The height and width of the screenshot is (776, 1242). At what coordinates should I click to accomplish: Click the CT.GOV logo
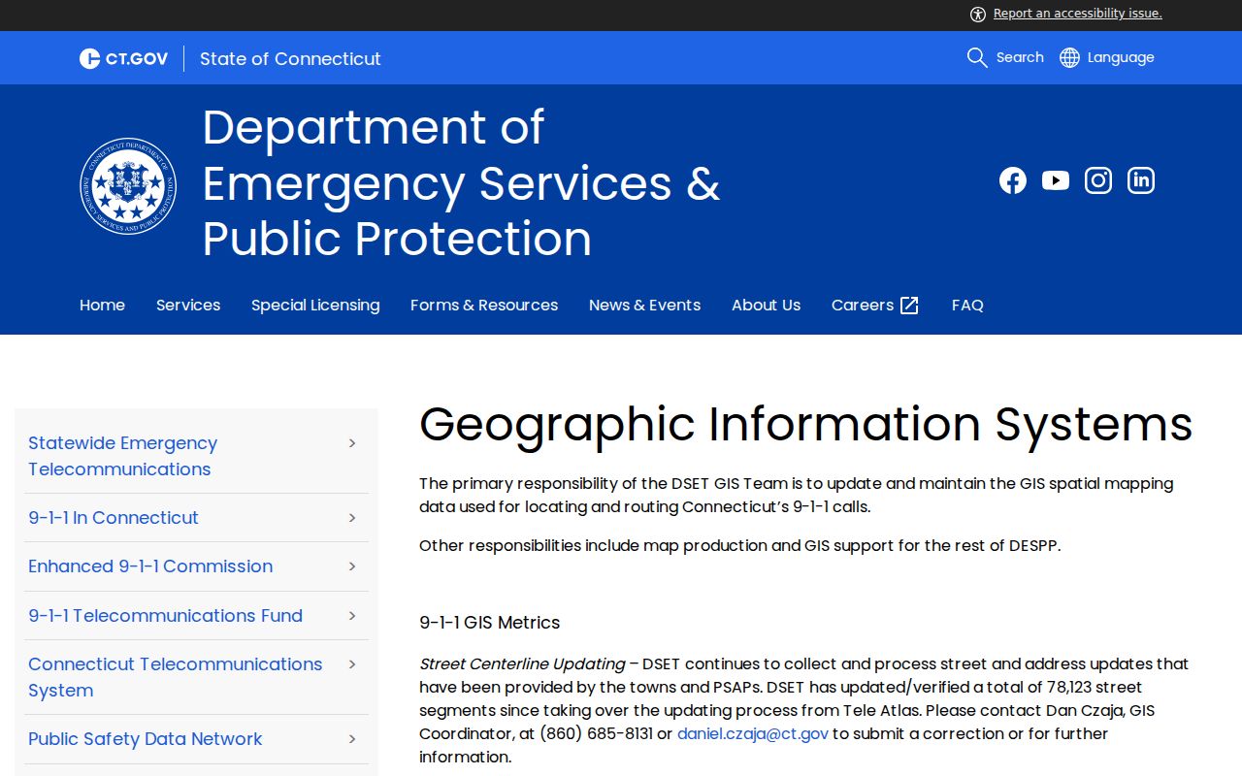[123, 59]
